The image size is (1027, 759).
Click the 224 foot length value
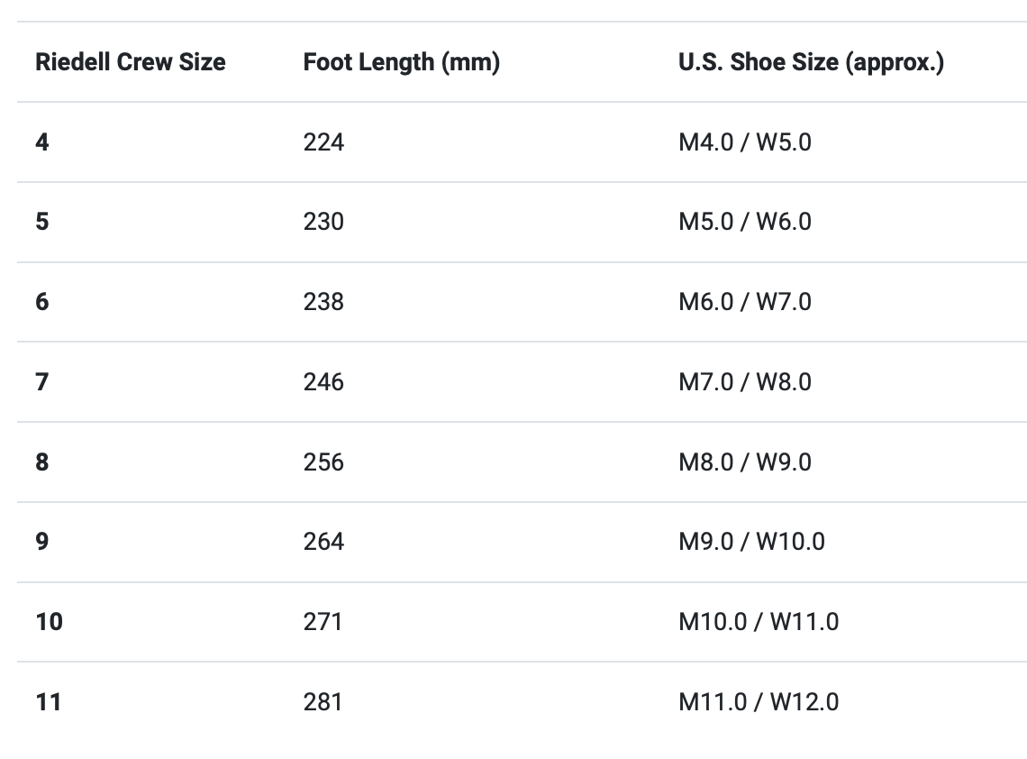pyautogui.click(x=323, y=142)
